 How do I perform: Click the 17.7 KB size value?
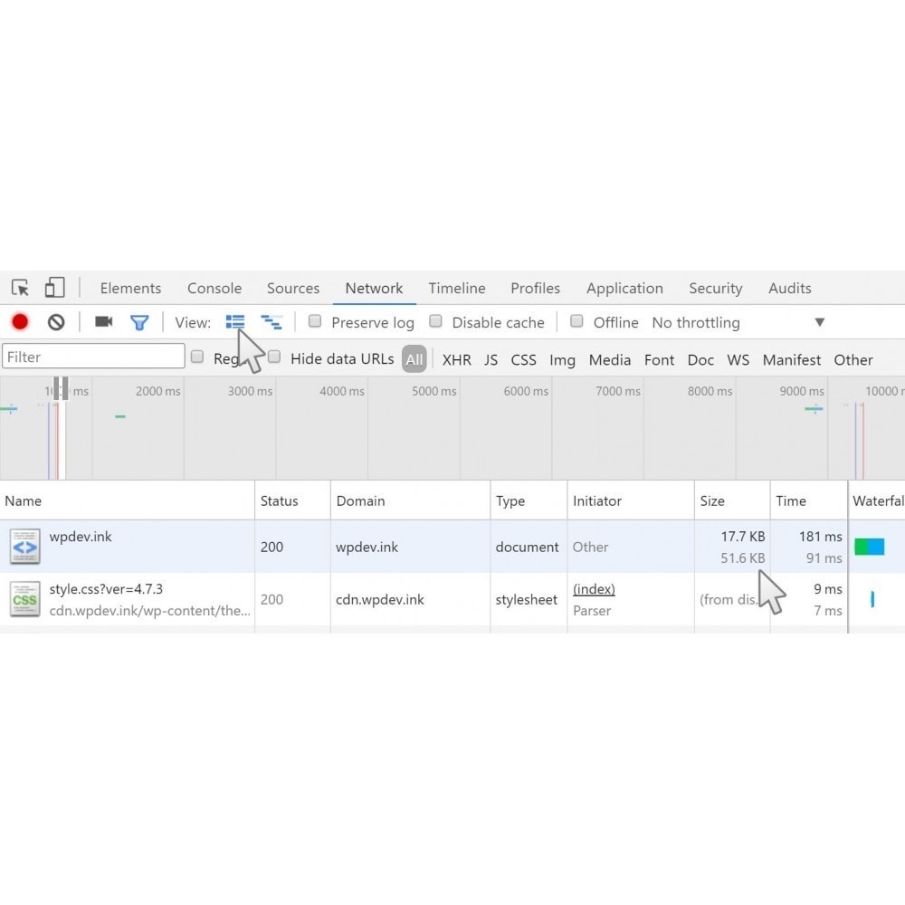743,536
